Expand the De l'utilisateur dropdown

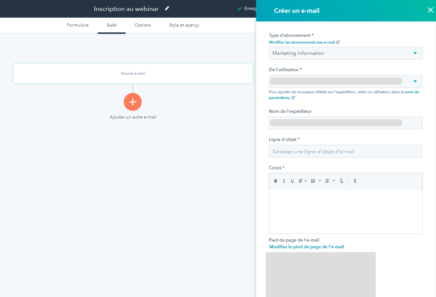pos(345,81)
